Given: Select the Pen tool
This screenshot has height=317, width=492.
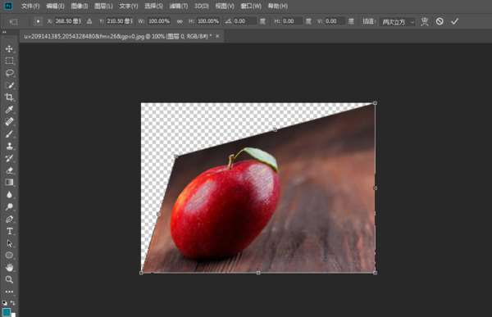Looking at the screenshot, I should click(x=9, y=220).
